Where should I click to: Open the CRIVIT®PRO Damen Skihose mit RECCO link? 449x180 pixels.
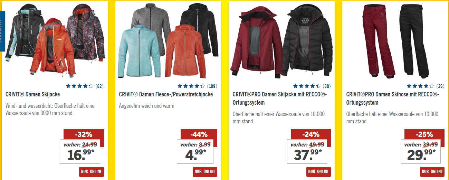[392, 98]
